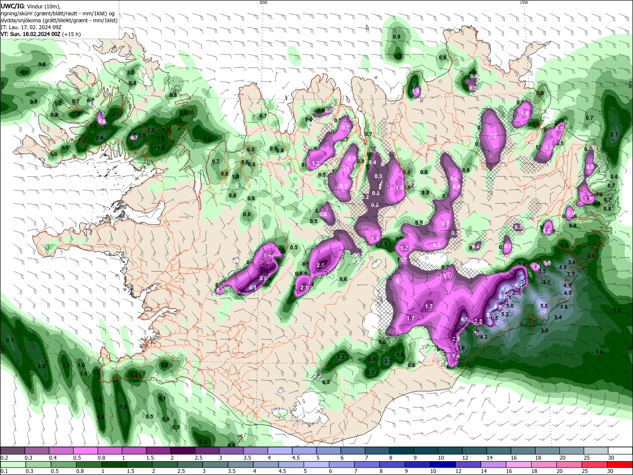Viewport: 633px width, 475px height.
Task: Click the 15W longitude label at top
Action: 524,2
